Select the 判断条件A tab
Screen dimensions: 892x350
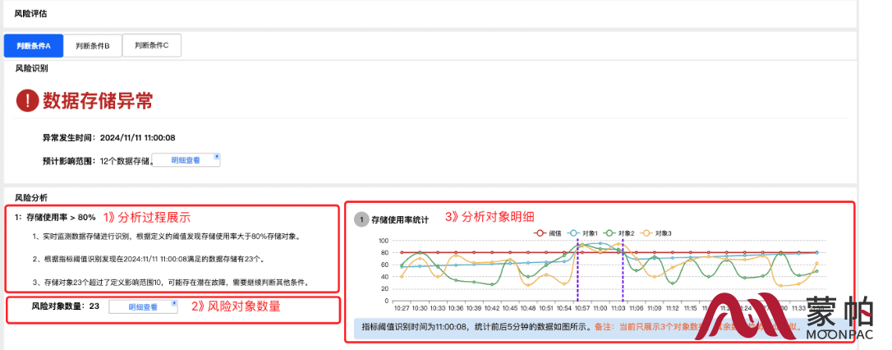34,46
